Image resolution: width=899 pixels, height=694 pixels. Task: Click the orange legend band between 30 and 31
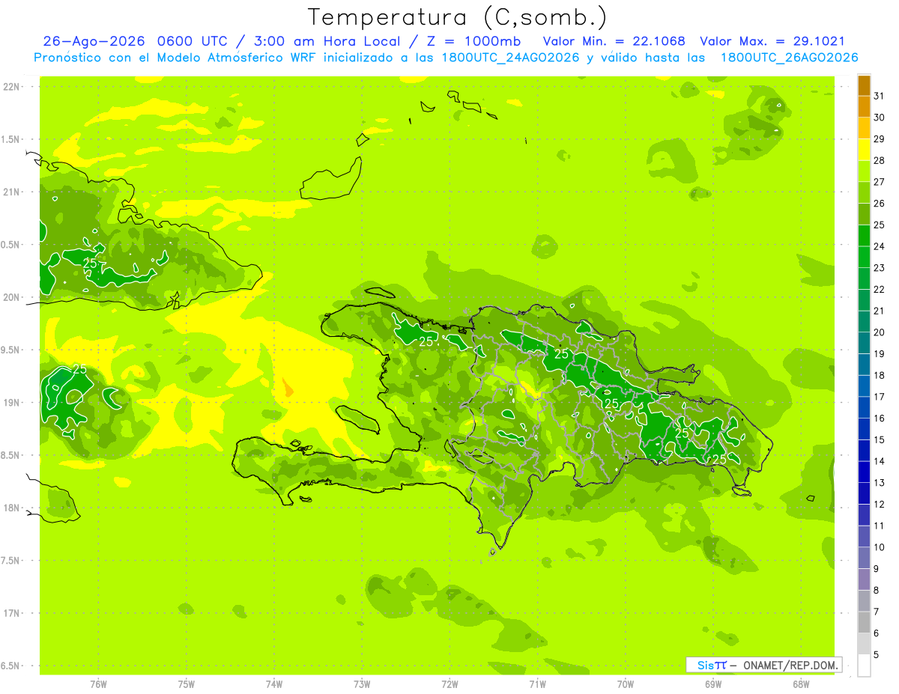click(864, 107)
